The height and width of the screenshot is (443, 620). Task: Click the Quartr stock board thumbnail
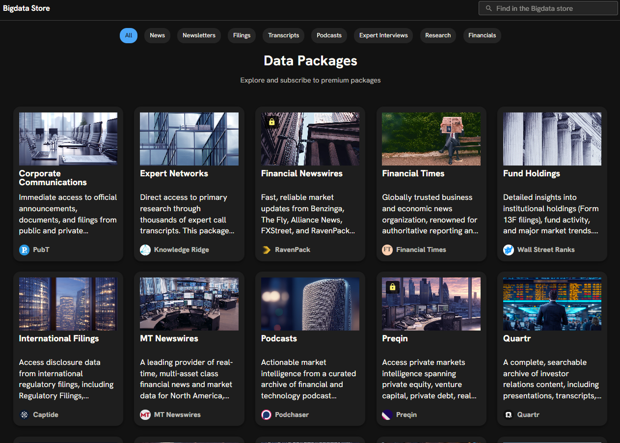[552, 304]
